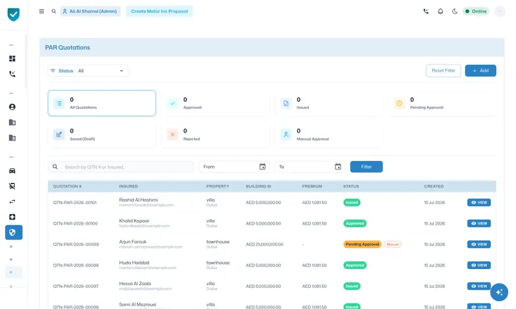Click the Pending Approval status badge

click(x=362, y=245)
